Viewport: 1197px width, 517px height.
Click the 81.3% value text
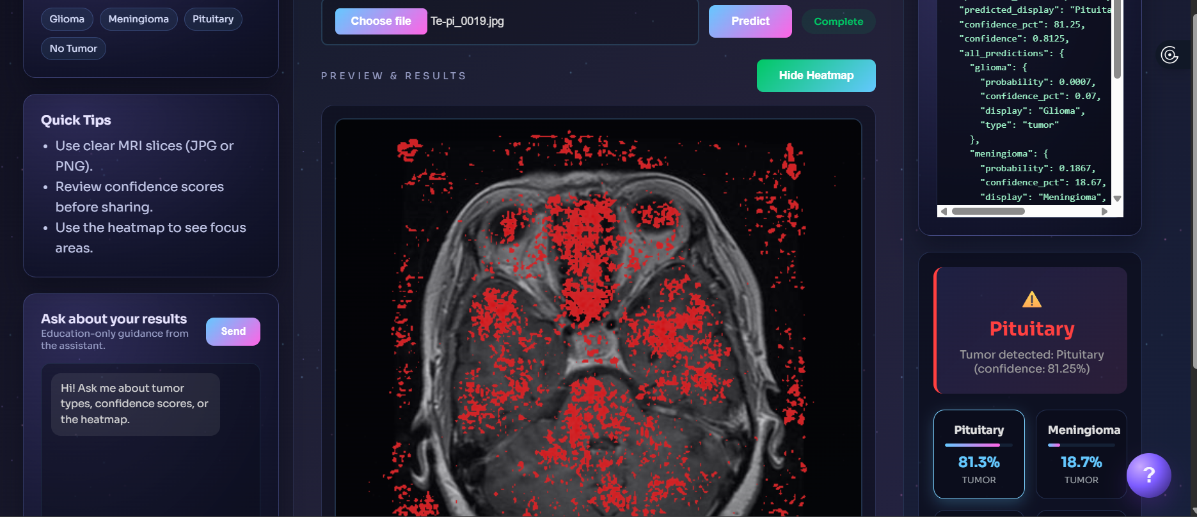coord(979,462)
